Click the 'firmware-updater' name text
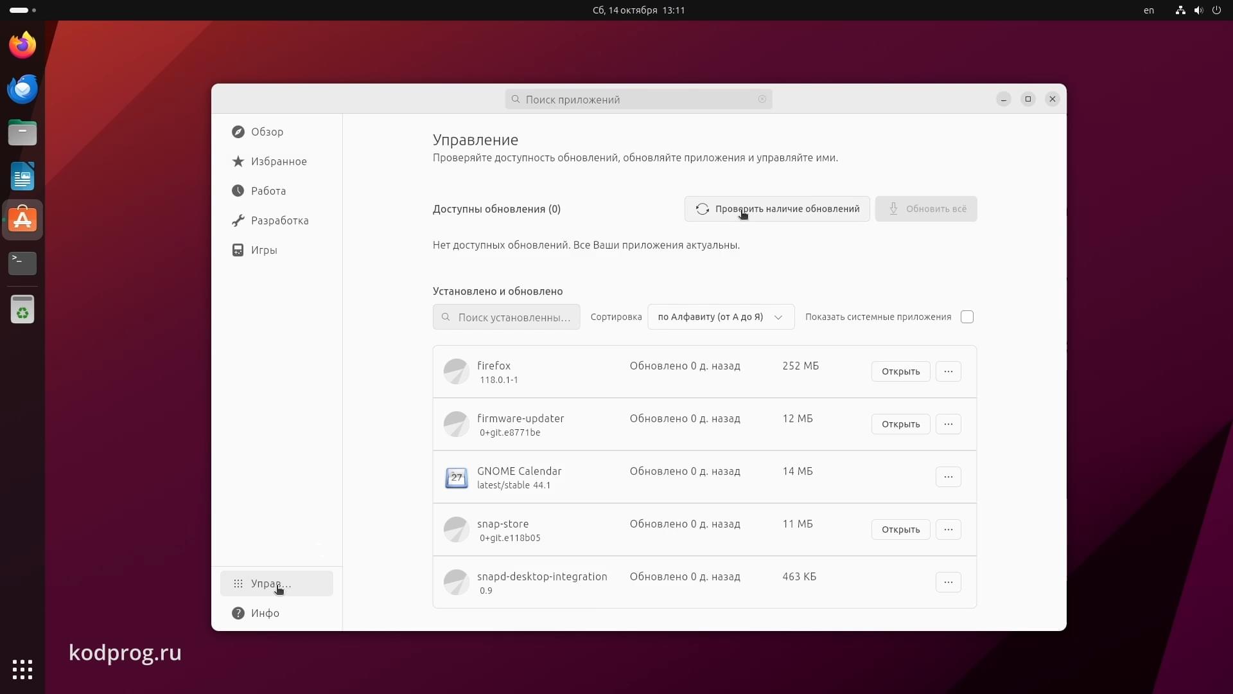Viewport: 1233px width, 694px height. pos(521,418)
